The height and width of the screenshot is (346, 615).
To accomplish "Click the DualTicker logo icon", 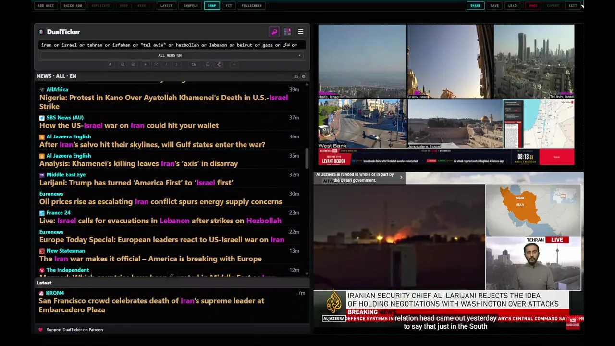I will pos(41,32).
